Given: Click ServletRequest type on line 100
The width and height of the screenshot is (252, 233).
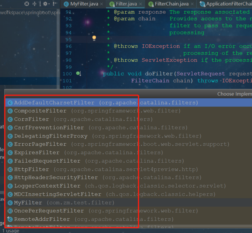Looking at the screenshot, I should [x=201, y=74].
